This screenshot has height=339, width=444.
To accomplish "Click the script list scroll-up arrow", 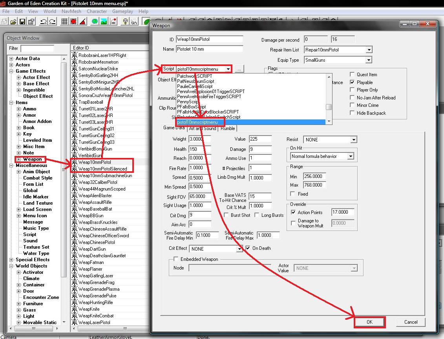I will [x=329, y=77].
